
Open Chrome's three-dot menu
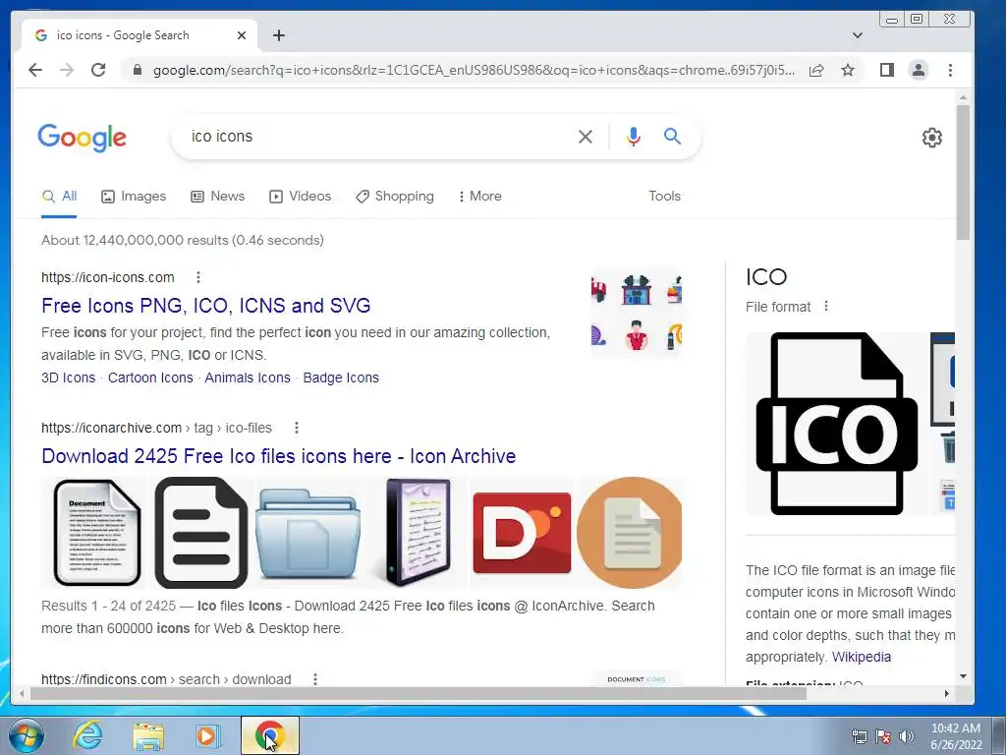[950, 70]
